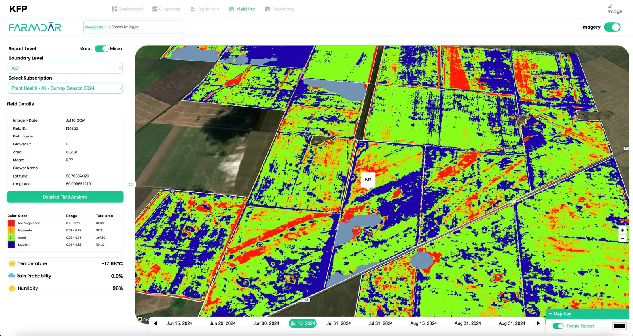
Task: Click the Excellent range 0.79 - 0.89
Action: click(x=74, y=244)
